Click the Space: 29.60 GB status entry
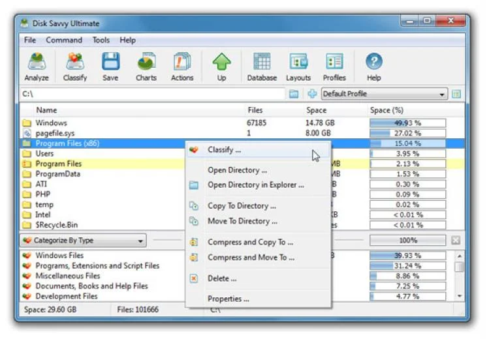487x339 pixels. point(50,310)
